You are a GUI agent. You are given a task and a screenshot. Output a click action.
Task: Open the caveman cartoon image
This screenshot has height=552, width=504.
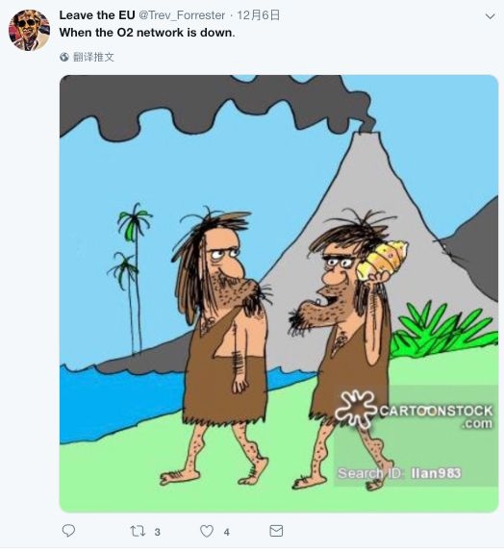tap(279, 293)
